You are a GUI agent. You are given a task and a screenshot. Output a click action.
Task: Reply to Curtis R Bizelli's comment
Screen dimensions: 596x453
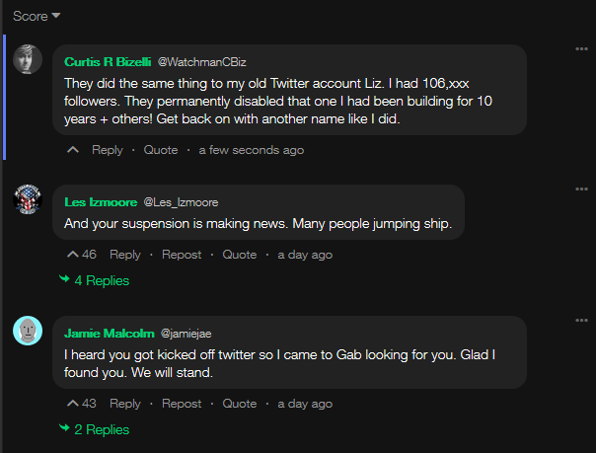point(108,150)
